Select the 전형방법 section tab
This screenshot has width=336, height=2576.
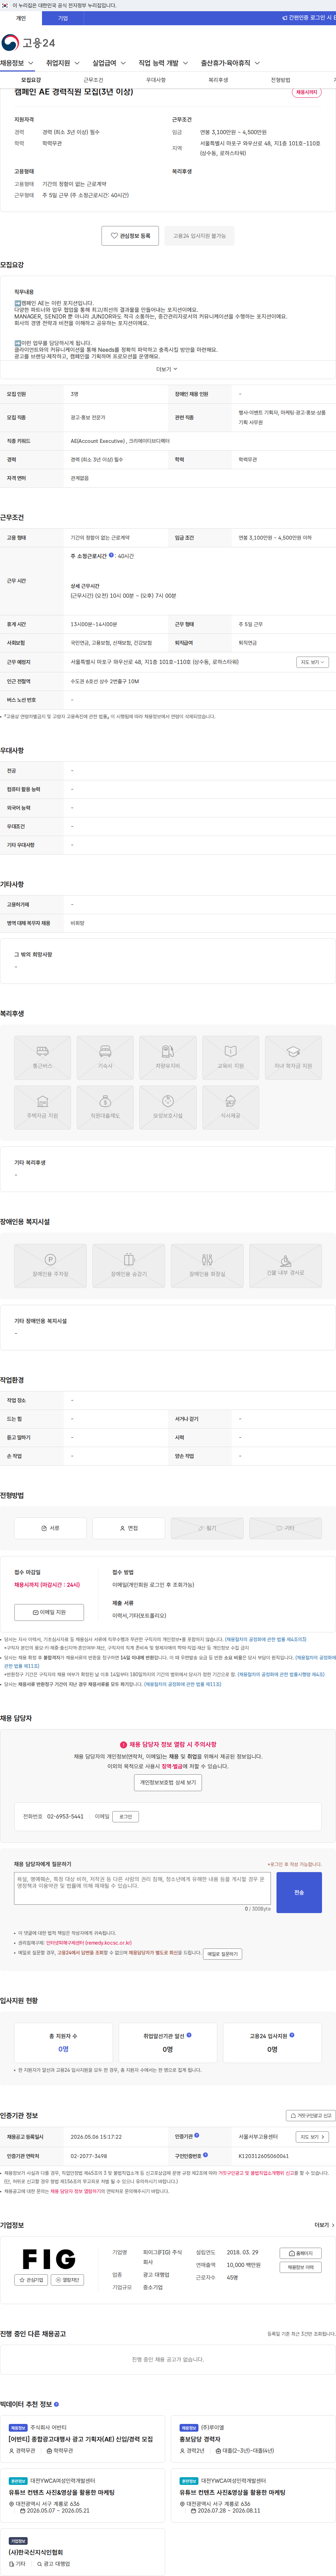click(280, 80)
